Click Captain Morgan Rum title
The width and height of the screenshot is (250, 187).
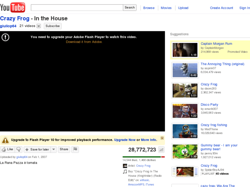click(216, 44)
